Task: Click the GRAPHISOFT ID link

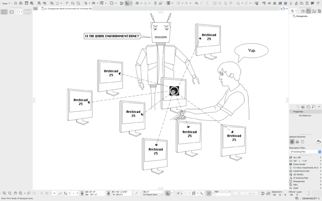Action: pos(311,199)
